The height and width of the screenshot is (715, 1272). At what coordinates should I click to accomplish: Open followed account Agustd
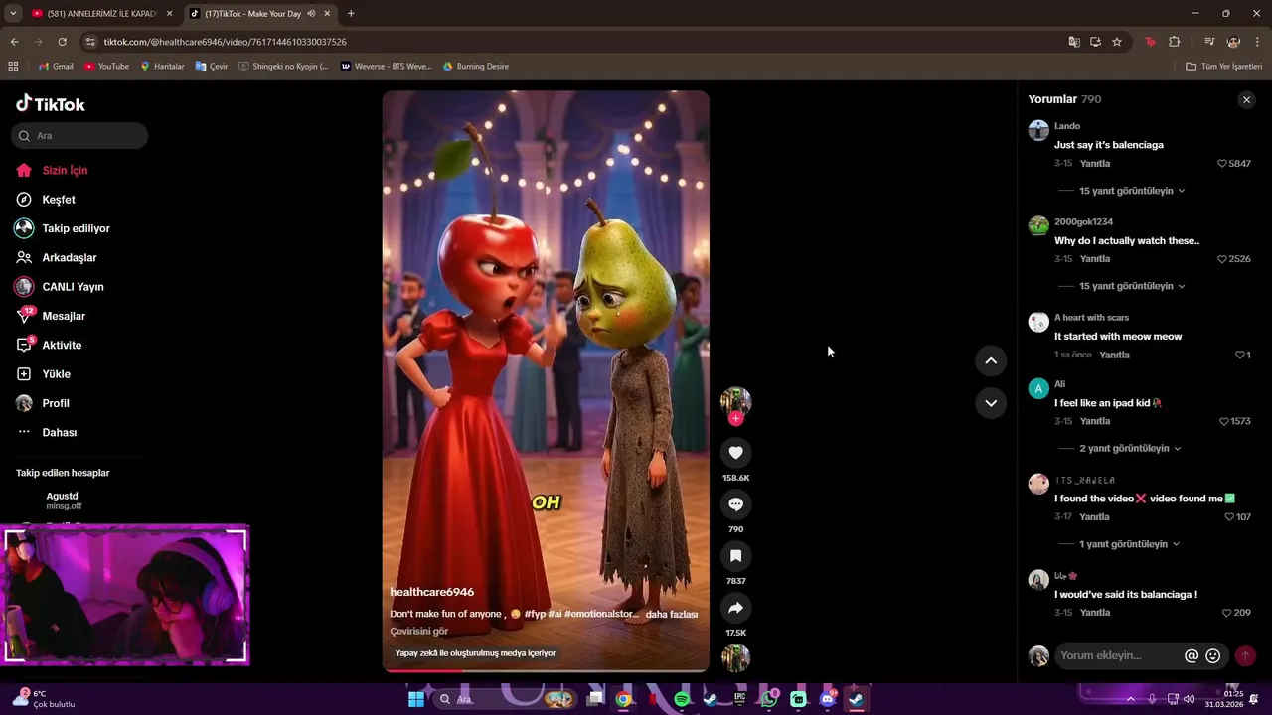coord(62,500)
